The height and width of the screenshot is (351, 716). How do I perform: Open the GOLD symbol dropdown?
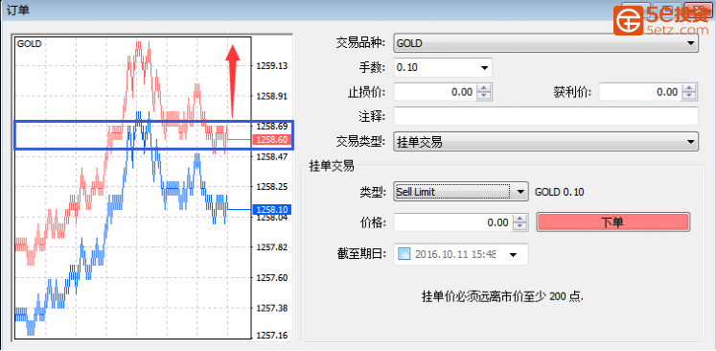click(545, 43)
